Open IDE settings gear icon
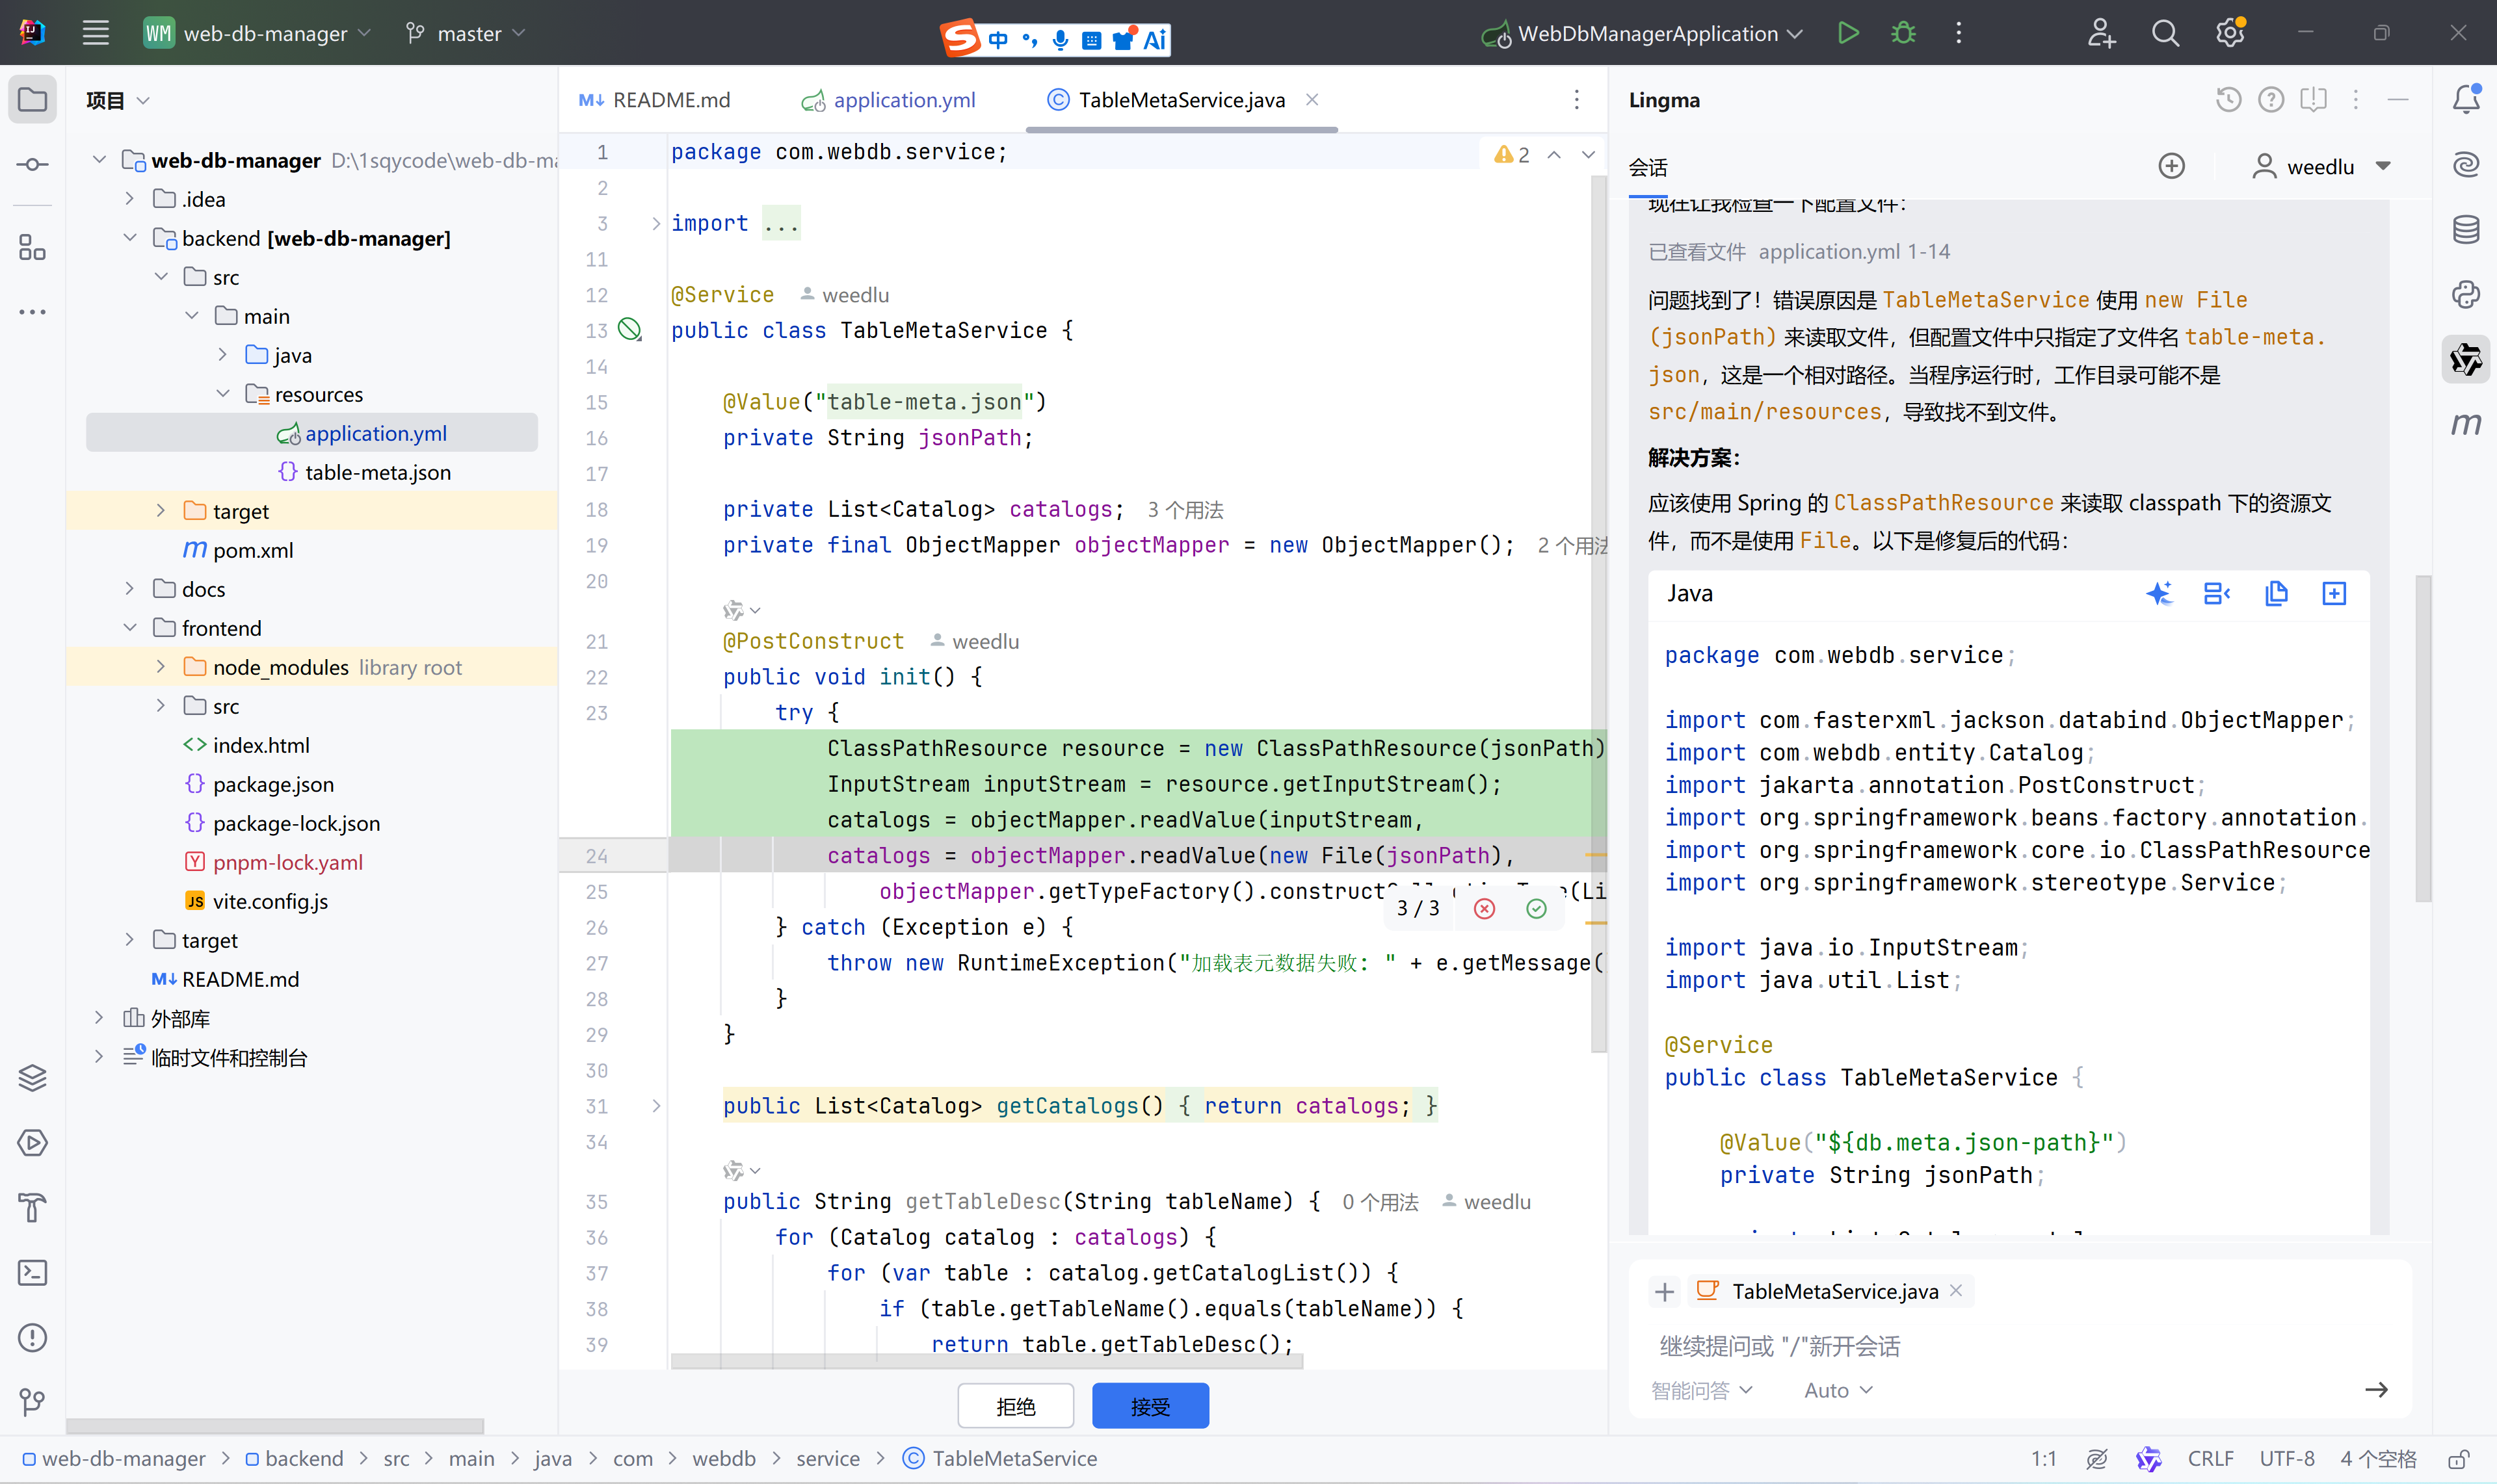 pyautogui.click(x=2230, y=33)
